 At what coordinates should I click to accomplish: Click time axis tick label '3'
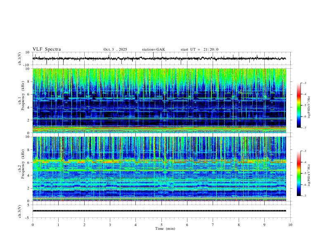coord(110,225)
